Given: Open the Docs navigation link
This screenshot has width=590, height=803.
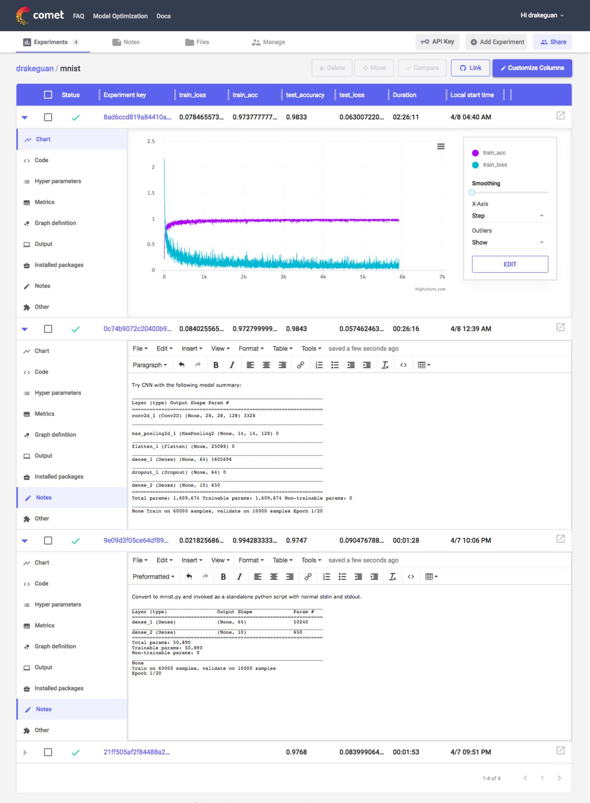Looking at the screenshot, I should pyautogui.click(x=164, y=16).
